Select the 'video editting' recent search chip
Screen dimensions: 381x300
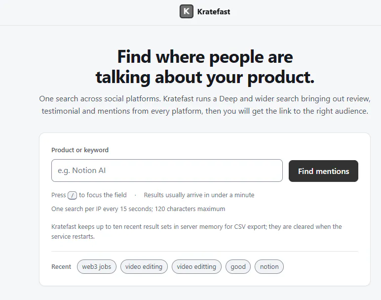point(196,267)
